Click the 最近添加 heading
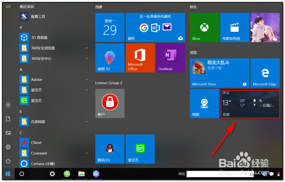 point(27,7)
